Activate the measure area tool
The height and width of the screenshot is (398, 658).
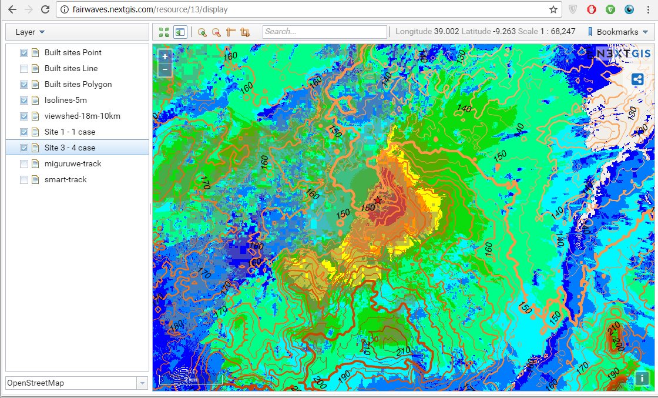[245, 32]
